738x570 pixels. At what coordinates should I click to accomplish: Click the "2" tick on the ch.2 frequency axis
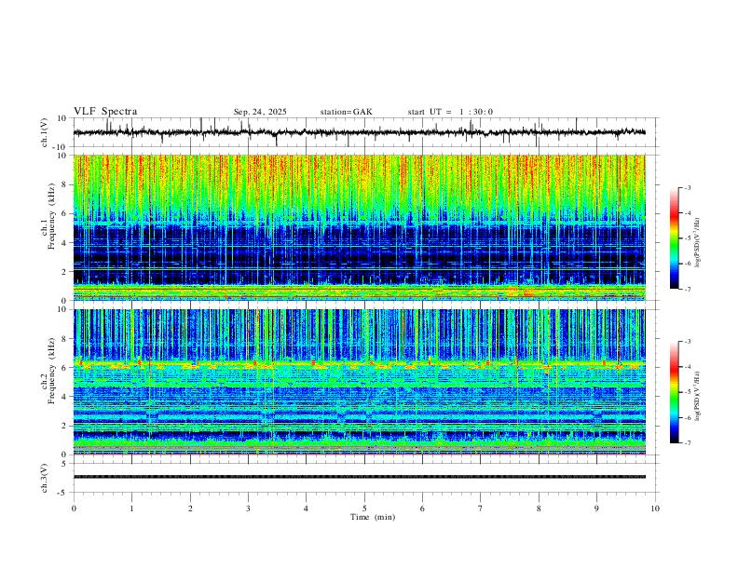(65, 426)
